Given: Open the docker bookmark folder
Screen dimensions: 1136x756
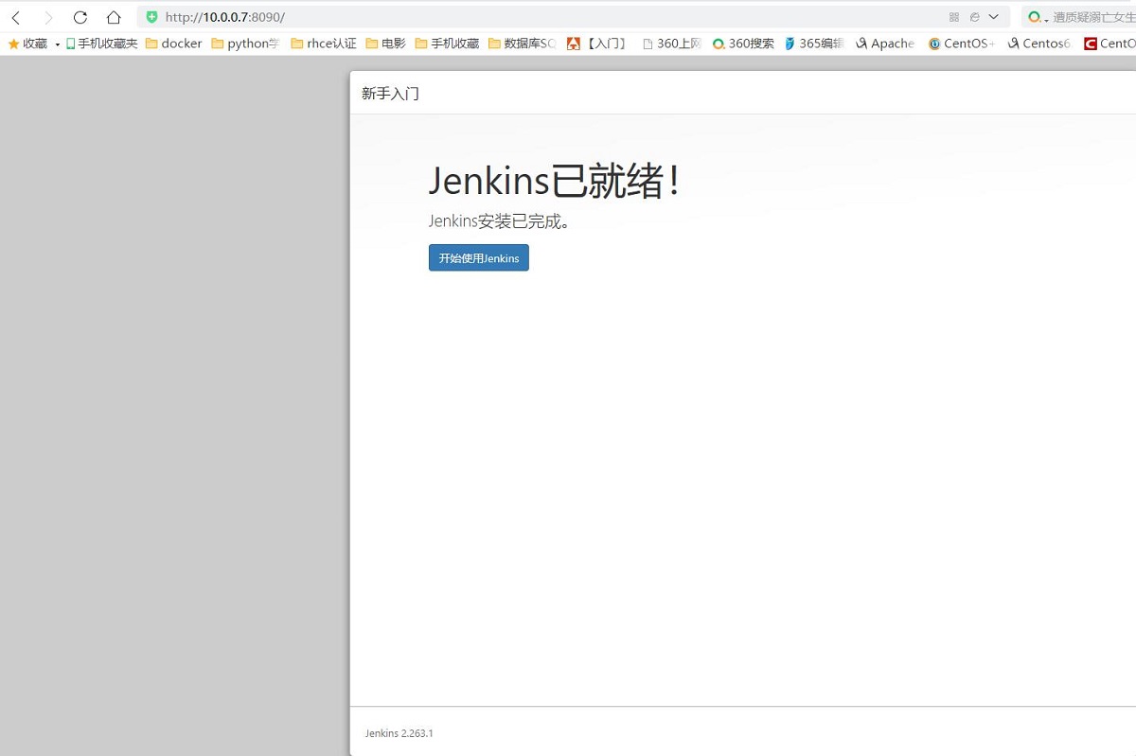Looking at the screenshot, I should pyautogui.click(x=174, y=44).
